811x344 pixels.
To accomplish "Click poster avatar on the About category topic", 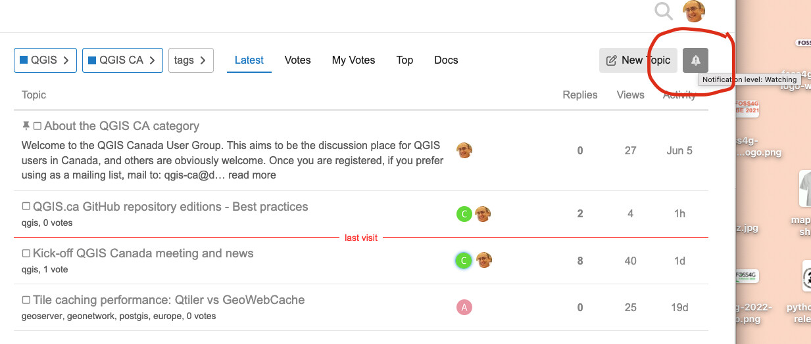I will 464,150.
